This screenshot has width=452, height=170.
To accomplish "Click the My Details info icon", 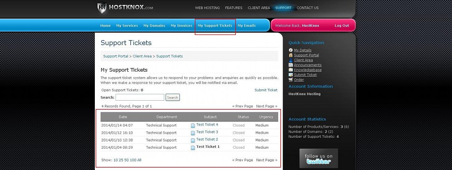I will pyautogui.click(x=290, y=50).
